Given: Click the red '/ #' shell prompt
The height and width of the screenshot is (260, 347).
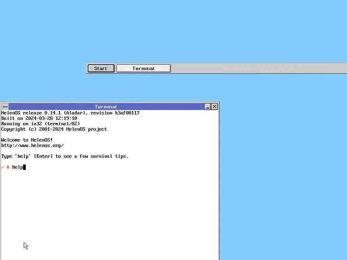Looking at the screenshot, I should tap(5, 167).
